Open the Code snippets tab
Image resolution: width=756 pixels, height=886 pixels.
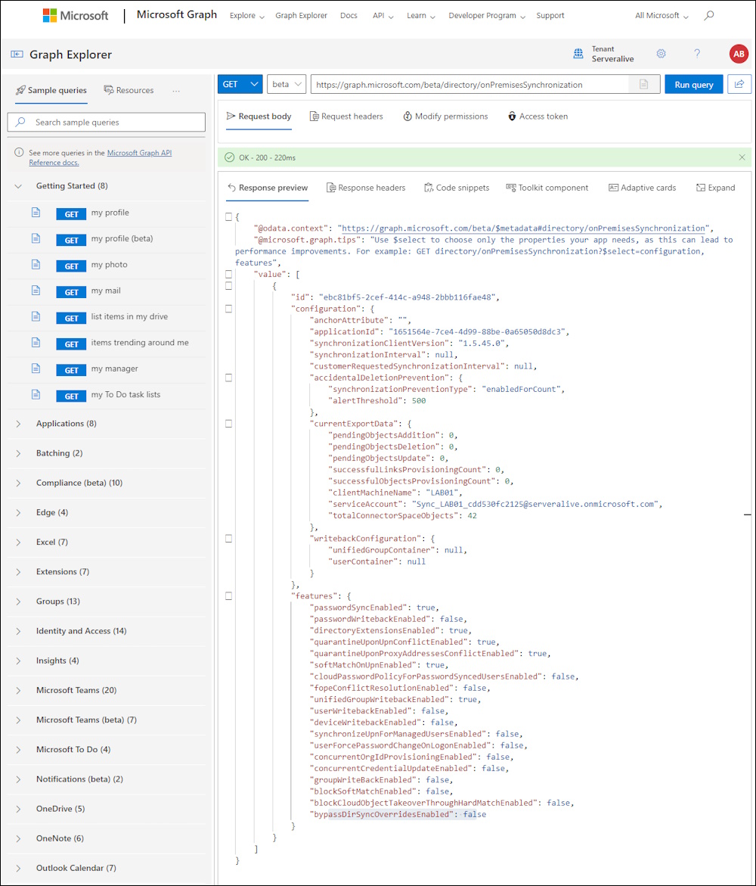point(457,188)
